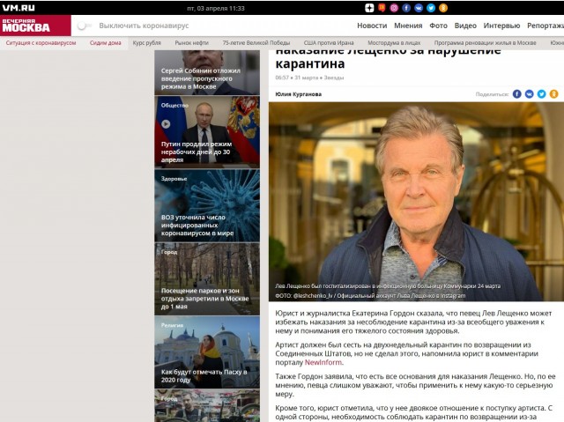
Task: Open Как будут отмечать Пасху card
Action: pyautogui.click(x=207, y=352)
